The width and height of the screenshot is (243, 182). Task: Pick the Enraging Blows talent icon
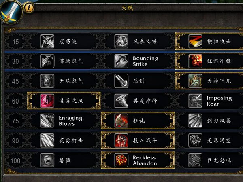point(47,121)
